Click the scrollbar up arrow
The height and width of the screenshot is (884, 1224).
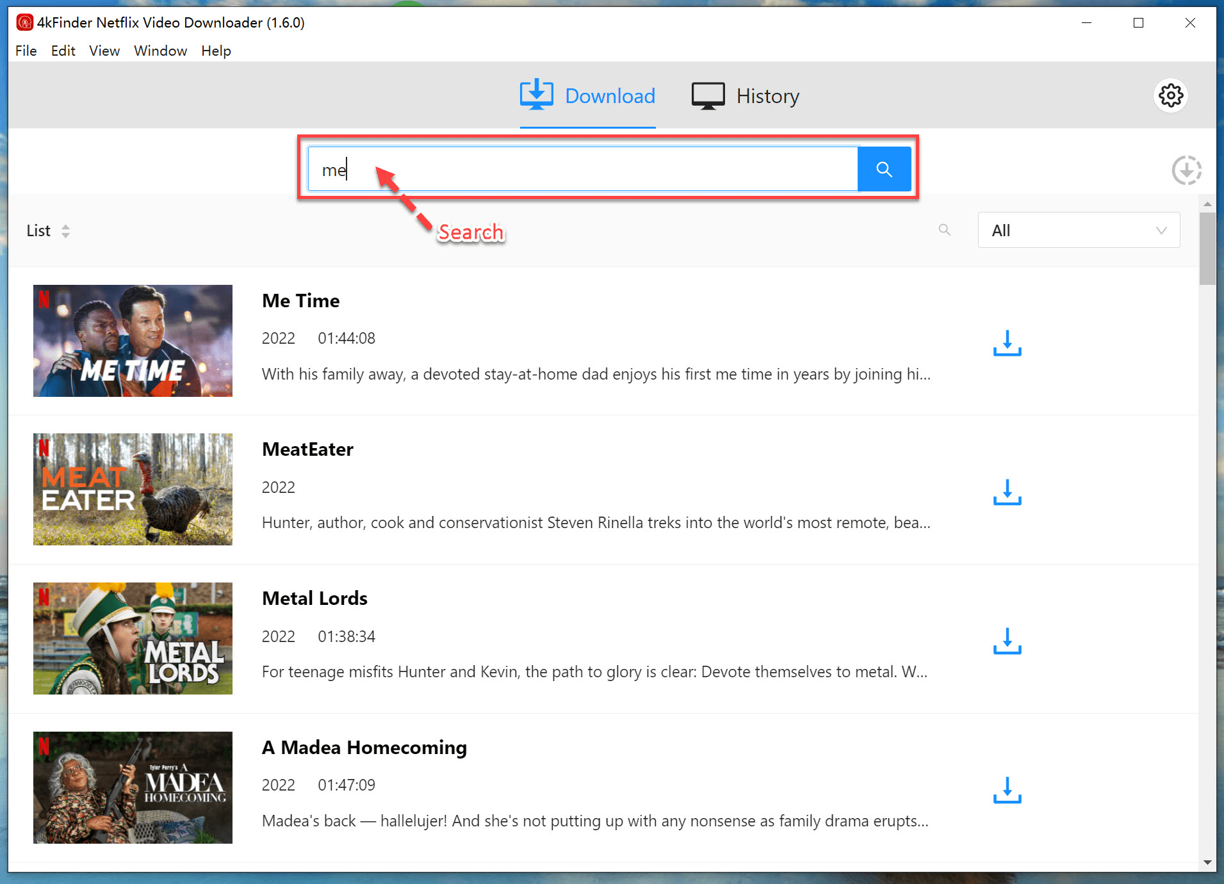1207,204
